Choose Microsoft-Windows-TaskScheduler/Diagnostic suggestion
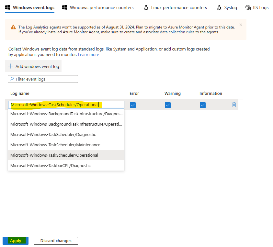Screen dimensions: 273x247 tap(66, 135)
